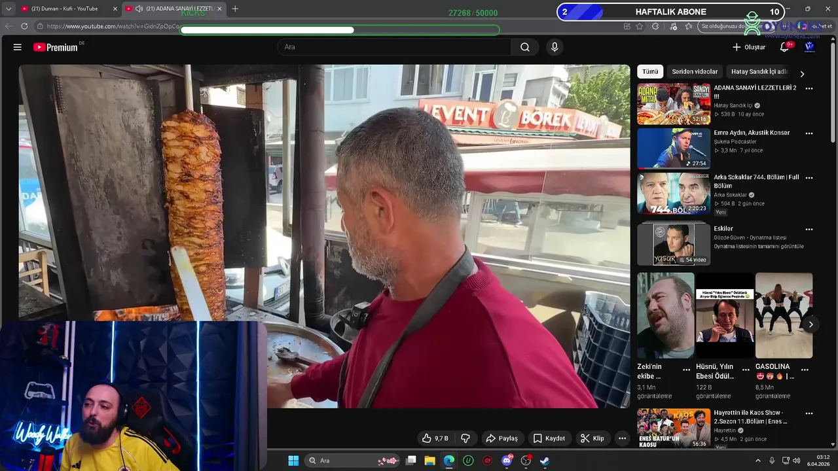Click the Hatay Sandık İçi channel name

pyautogui.click(x=733, y=105)
